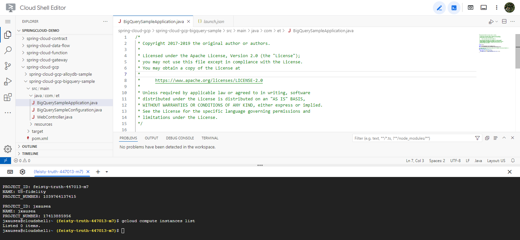
Task: Open the Run and Debug view
Action: coord(8,82)
